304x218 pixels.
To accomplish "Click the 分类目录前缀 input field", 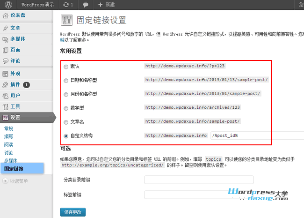I will coord(199,180).
